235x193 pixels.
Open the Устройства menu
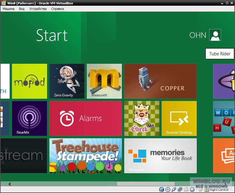[38, 9]
